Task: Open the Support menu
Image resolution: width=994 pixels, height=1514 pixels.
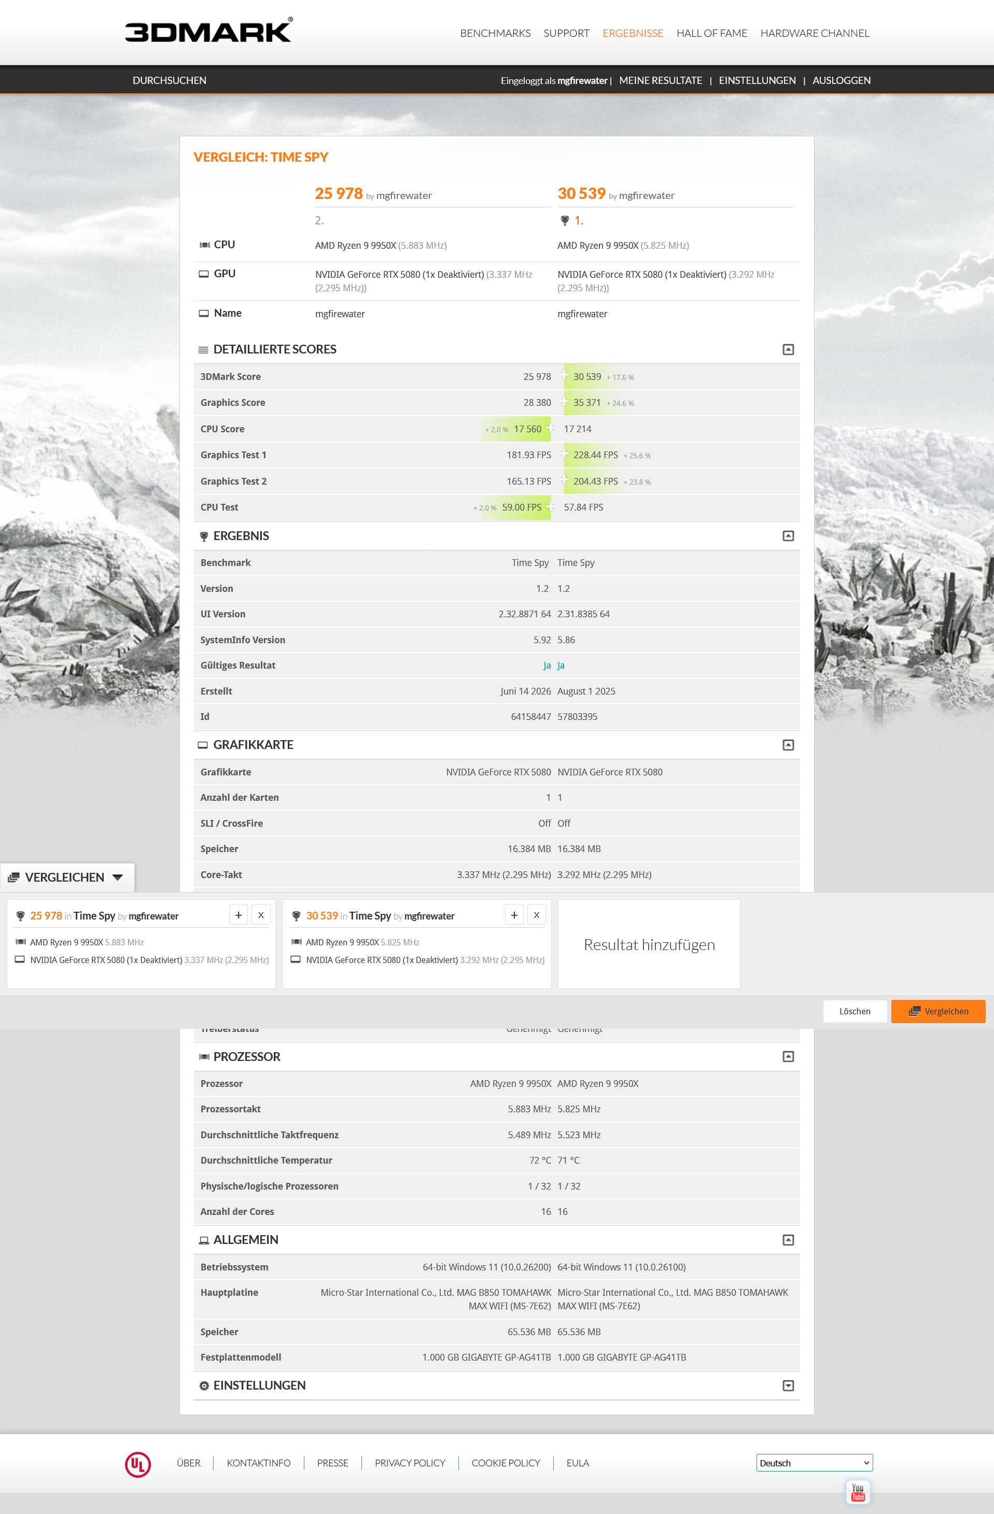Action: coord(566,33)
